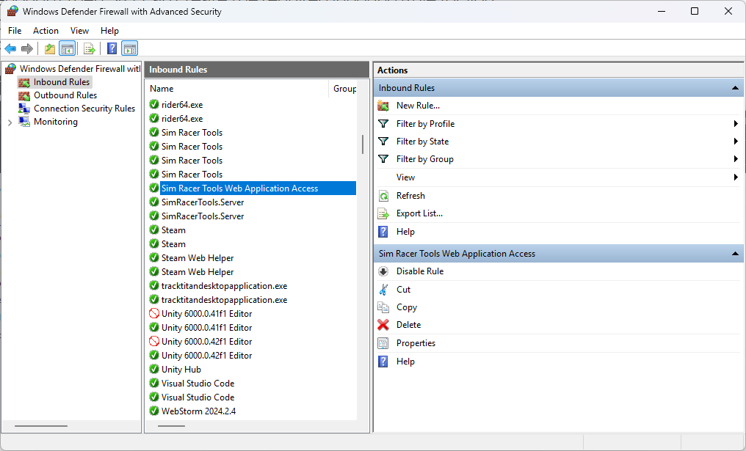Click the Filter by State funnel icon
The width and height of the screenshot is (746, 451).
pos(383,141)
